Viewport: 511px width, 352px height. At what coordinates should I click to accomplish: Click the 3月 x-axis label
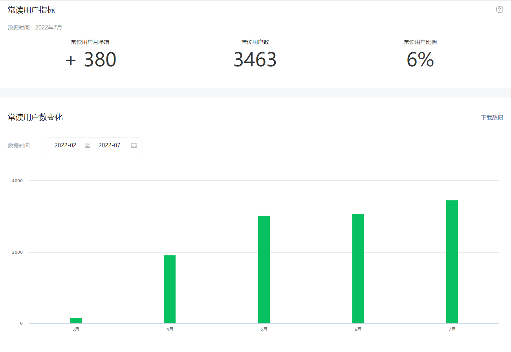(76, 329)
